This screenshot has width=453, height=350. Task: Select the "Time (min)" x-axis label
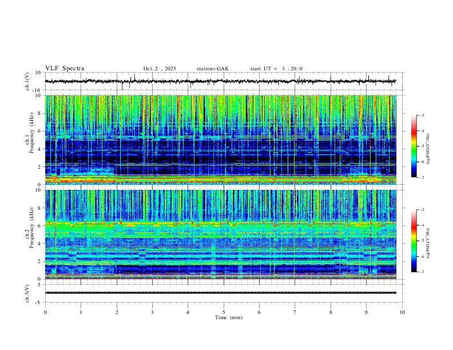[229, 317]
